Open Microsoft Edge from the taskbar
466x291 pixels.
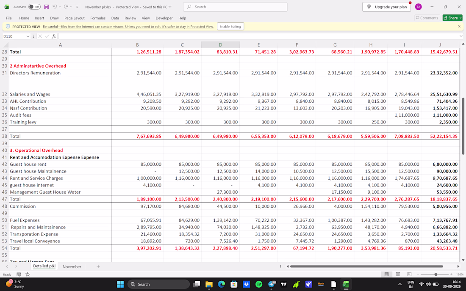(x=222, y=284)
